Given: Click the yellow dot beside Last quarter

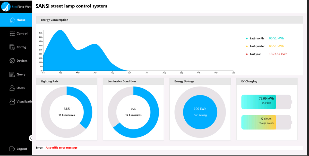Looking at the screenshot, I should pos(247,46).
